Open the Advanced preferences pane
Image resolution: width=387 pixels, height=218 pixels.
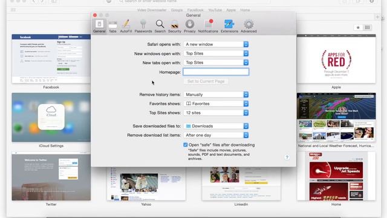[249, 26]
